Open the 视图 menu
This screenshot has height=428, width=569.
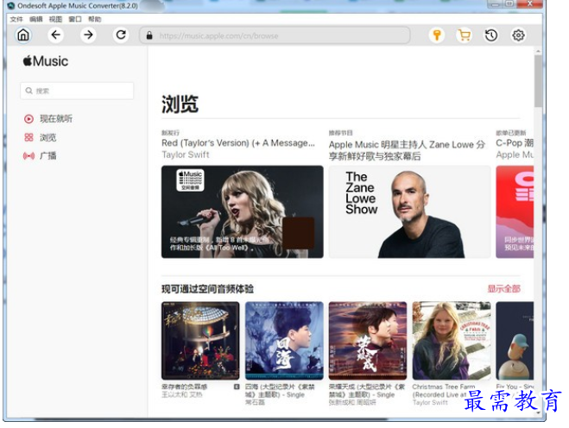pyautogui.click(x=55, y=19)
